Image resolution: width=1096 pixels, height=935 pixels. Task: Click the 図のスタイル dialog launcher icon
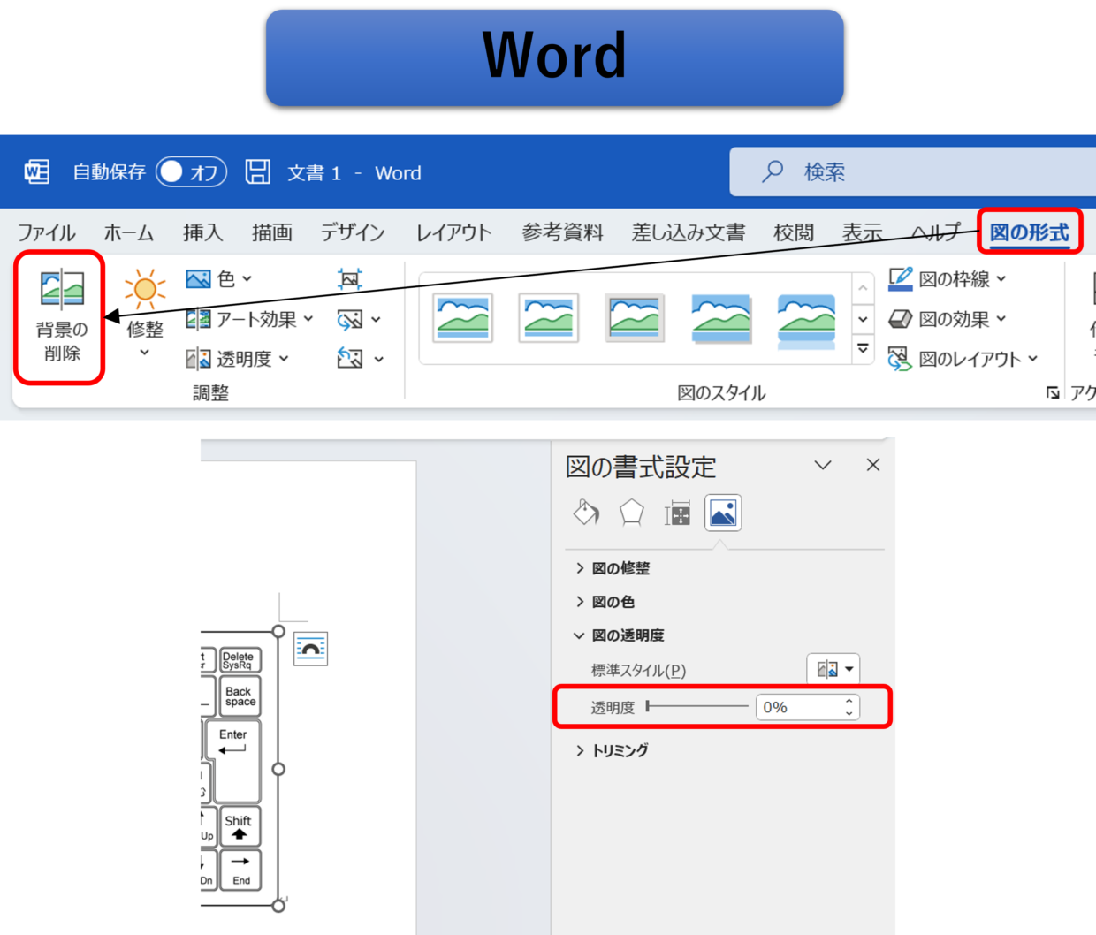1053,392
